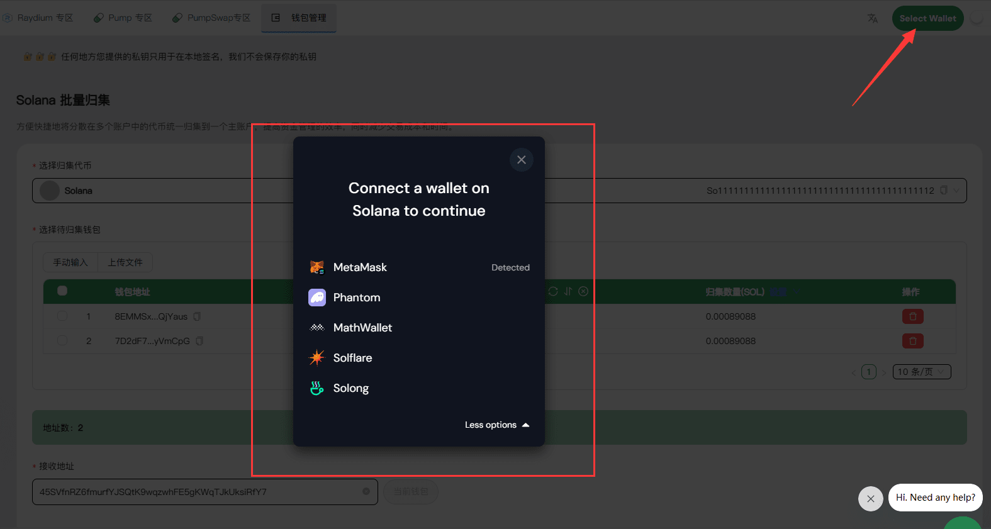Click the sort icon in the table header
Viewport: 991px width, 529px height.
568,291
